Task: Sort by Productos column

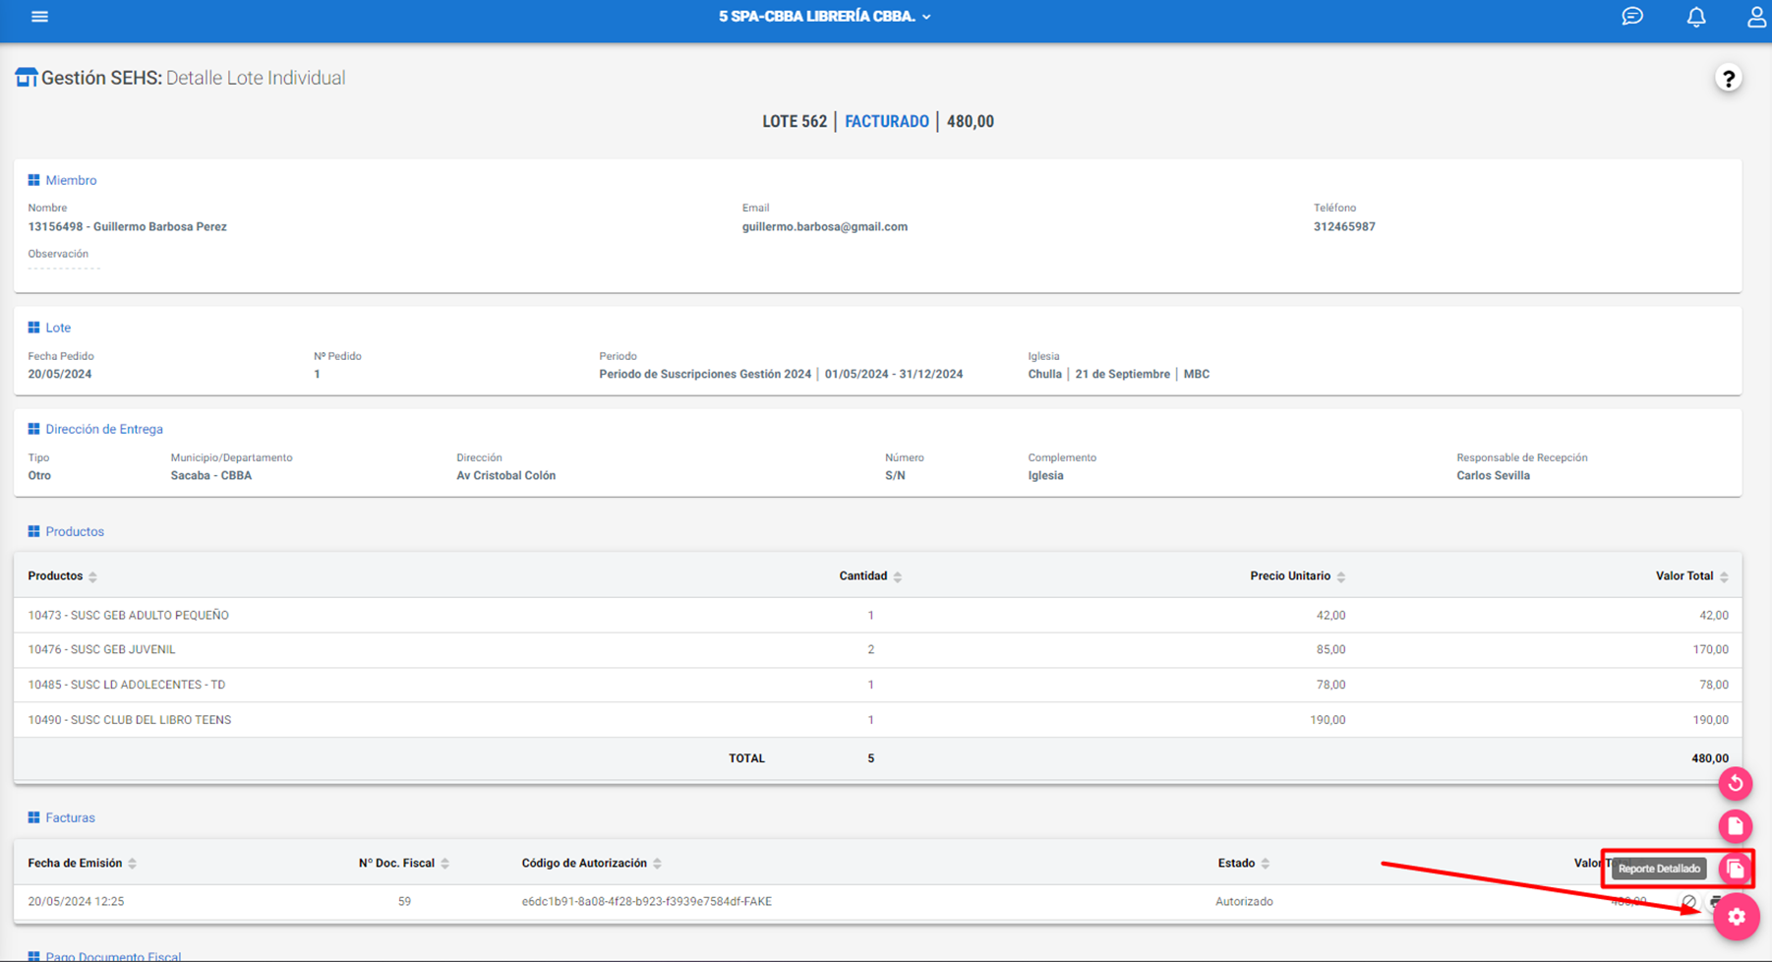Action: click(x=62, y=576)
